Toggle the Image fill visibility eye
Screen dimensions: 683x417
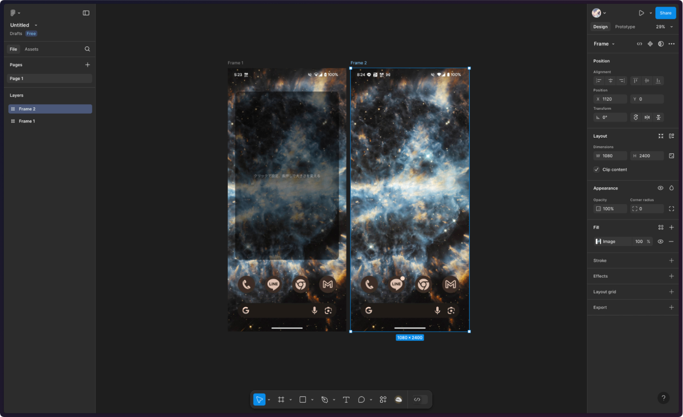pyautogui.click(x=661, y=241)
